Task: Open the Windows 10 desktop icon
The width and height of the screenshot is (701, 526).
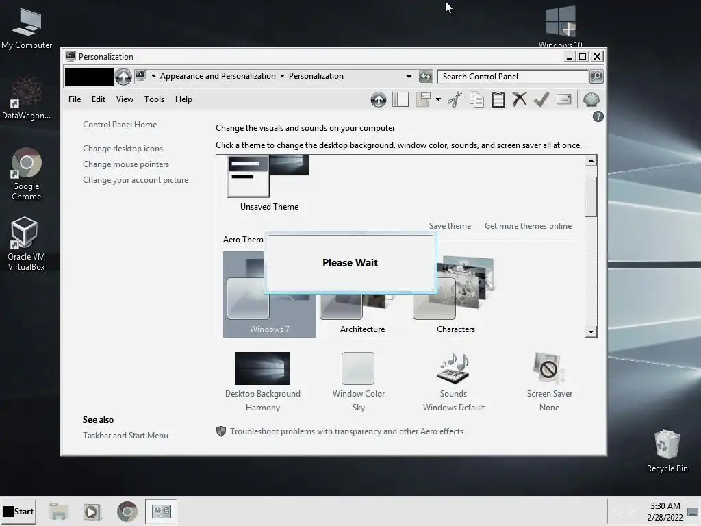Action: pyautogui.click(x=560, y=27)
